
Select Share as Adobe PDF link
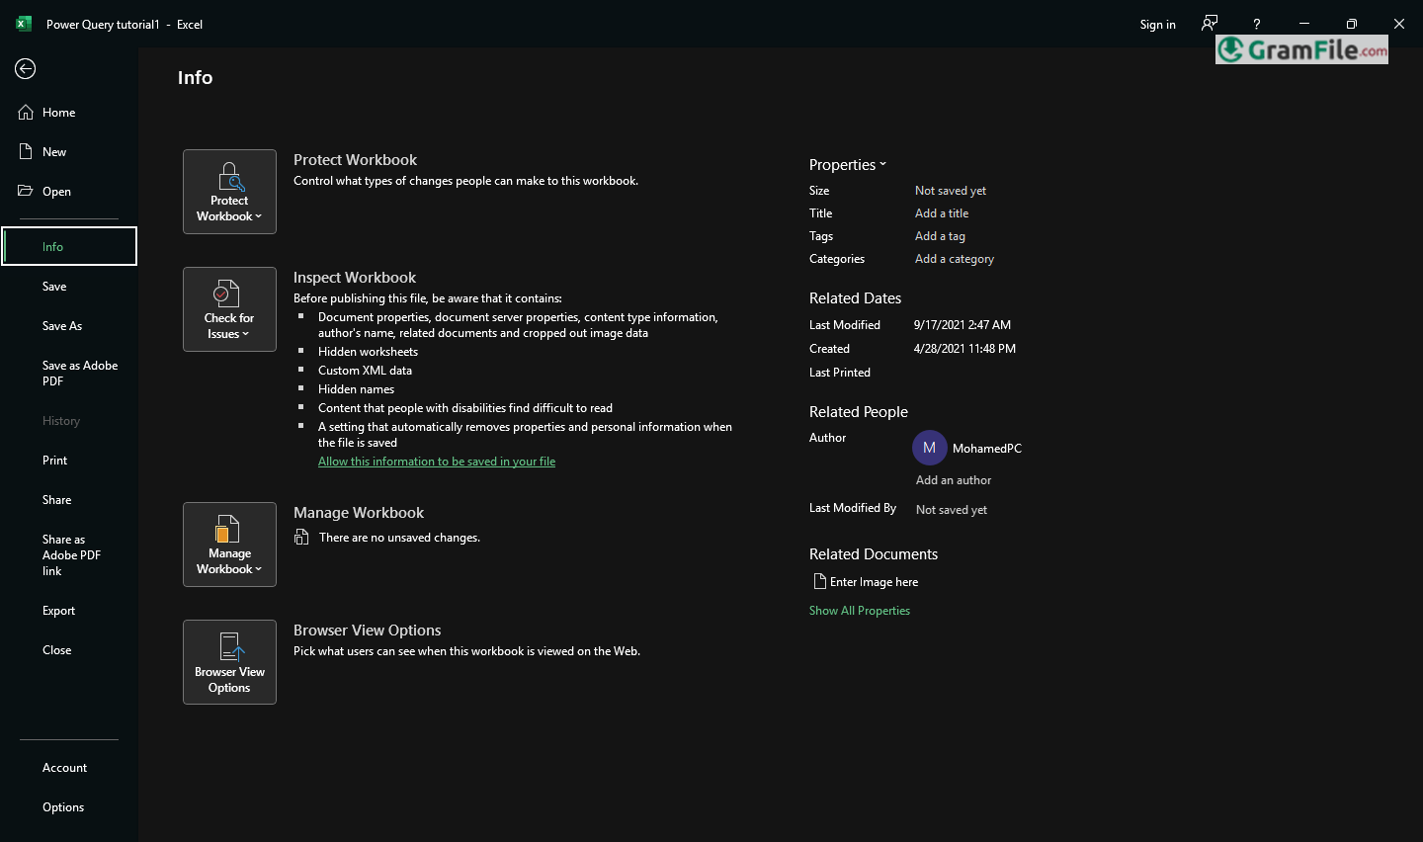tap(69, 555)
